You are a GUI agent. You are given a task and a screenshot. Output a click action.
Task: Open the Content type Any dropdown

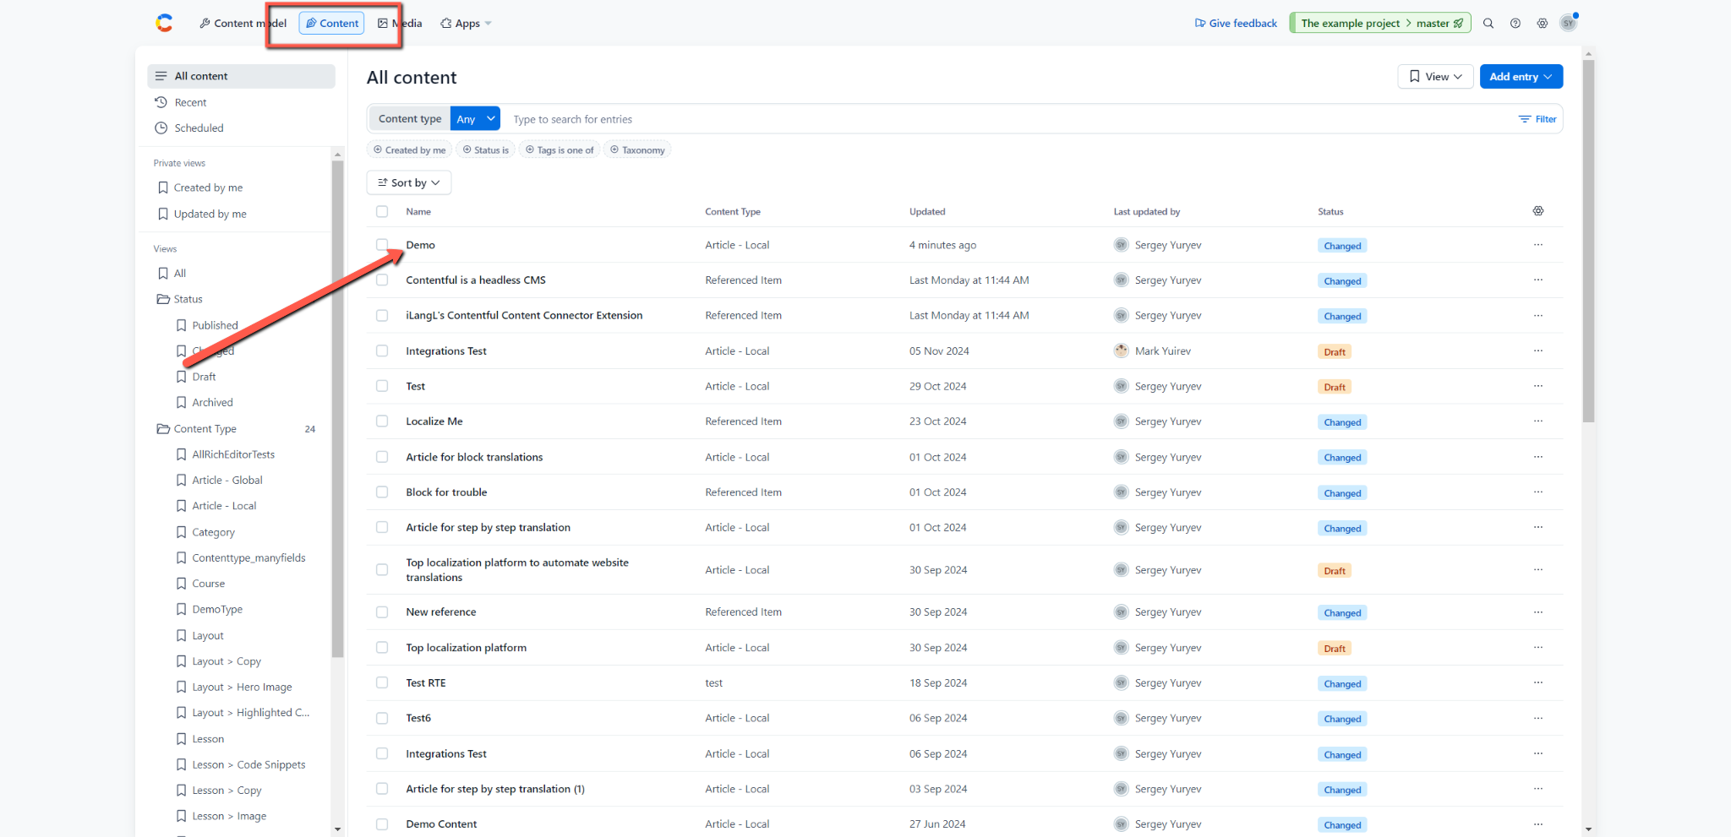click(x=475, y=119)
